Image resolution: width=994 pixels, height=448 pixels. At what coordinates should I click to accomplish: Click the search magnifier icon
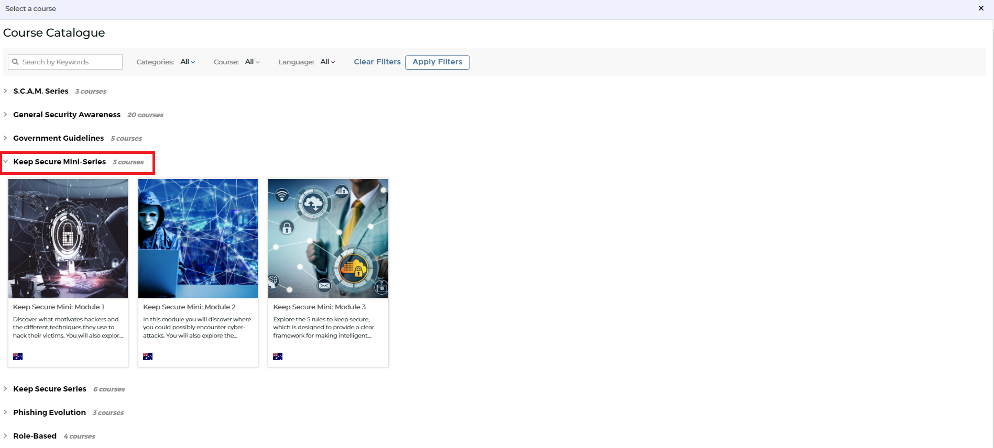click(15, 62)
